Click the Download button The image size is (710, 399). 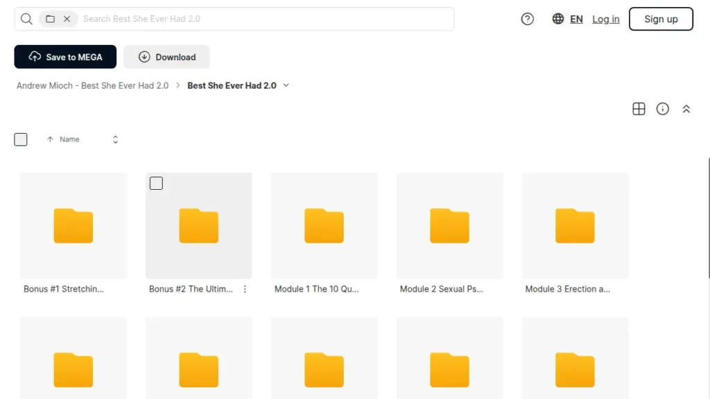166,57
